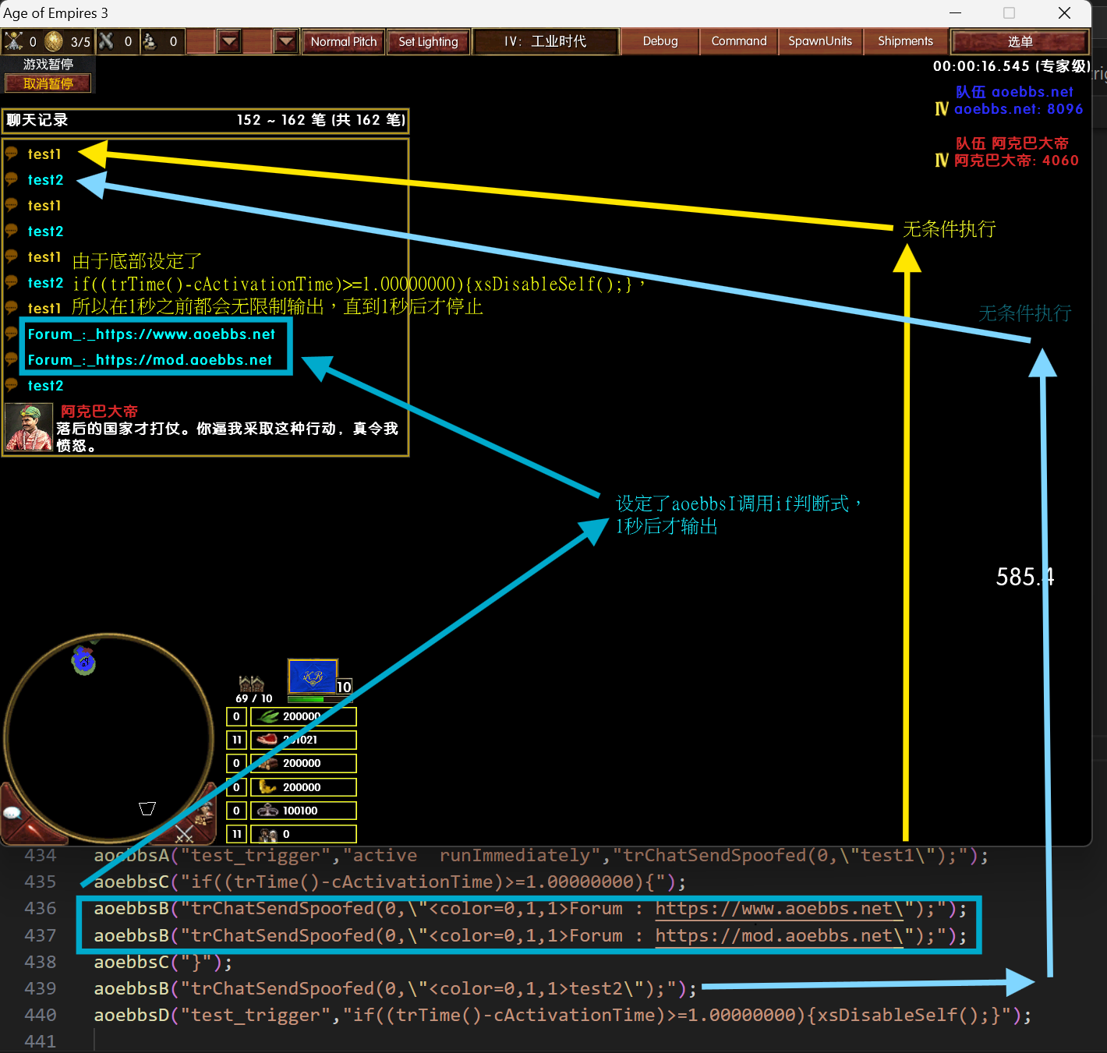Click the chat speech bubble icon beside minimap
1107x1053 pixels.
click(12, 813)
